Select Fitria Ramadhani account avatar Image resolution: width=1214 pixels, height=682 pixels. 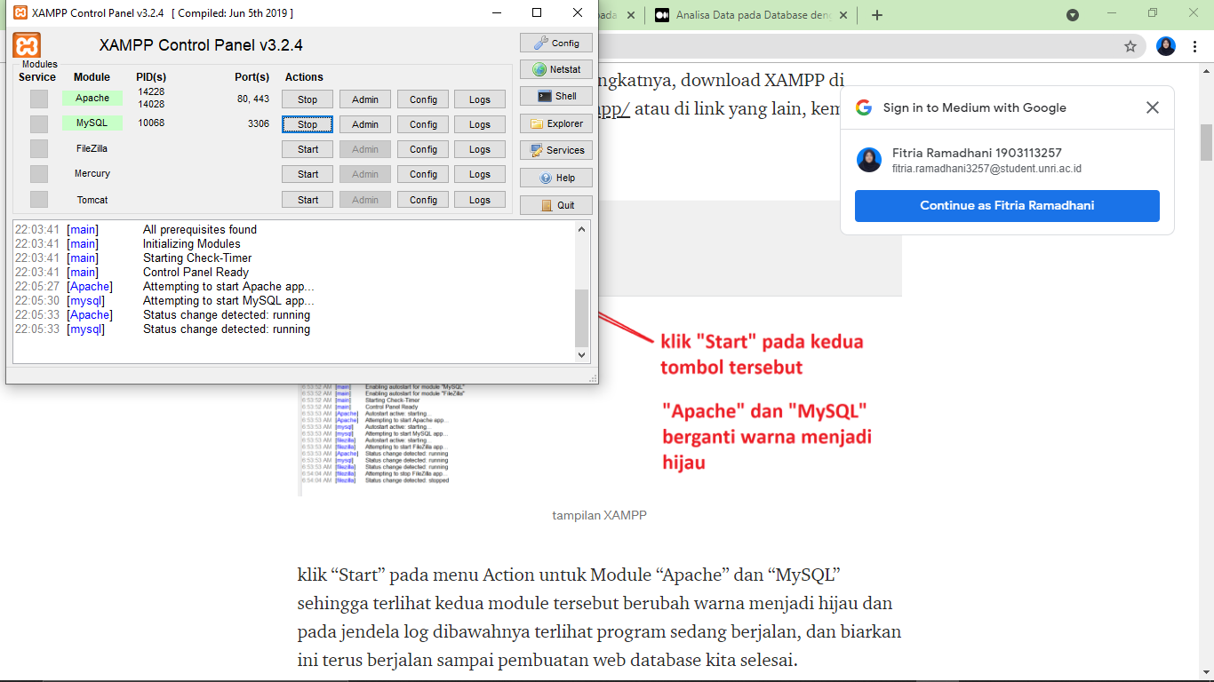pyautogui.click(x=869, y=160)
